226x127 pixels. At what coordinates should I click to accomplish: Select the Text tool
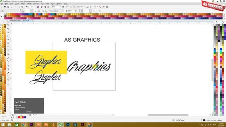(8, 54)
